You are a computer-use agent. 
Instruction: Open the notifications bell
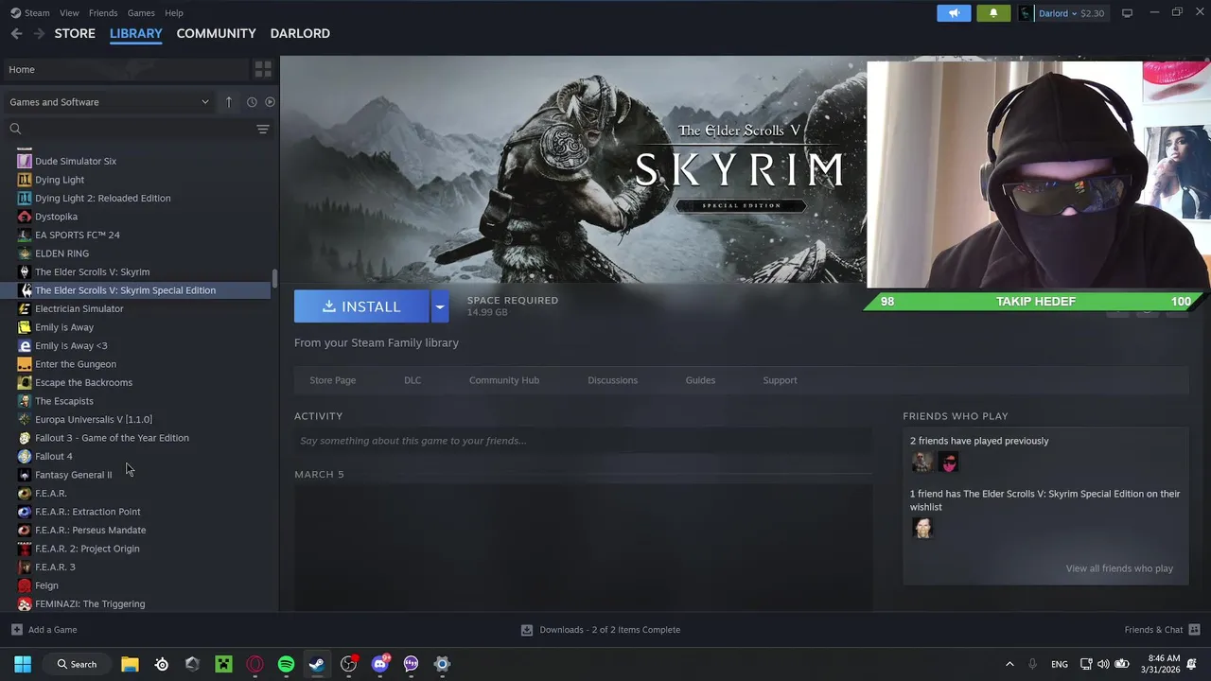point(993,13)
